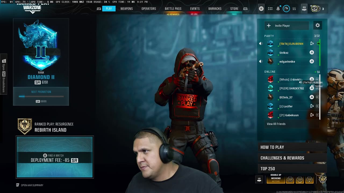Select party member edgarinnike name
344x193 pixels.
click(287, 62)
